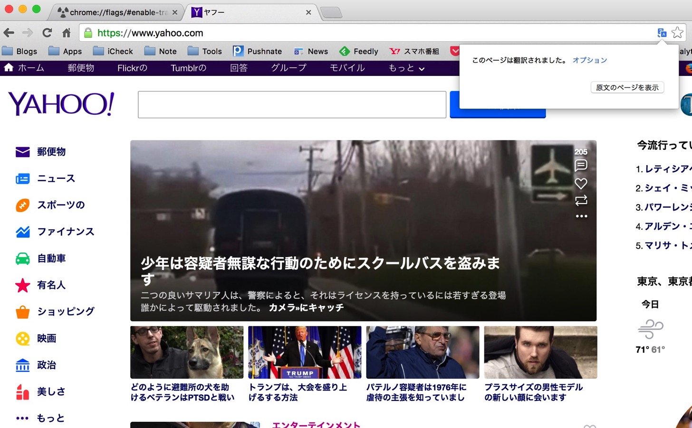
Task: Open the 自動車 car icon
Action: point(22,259)
